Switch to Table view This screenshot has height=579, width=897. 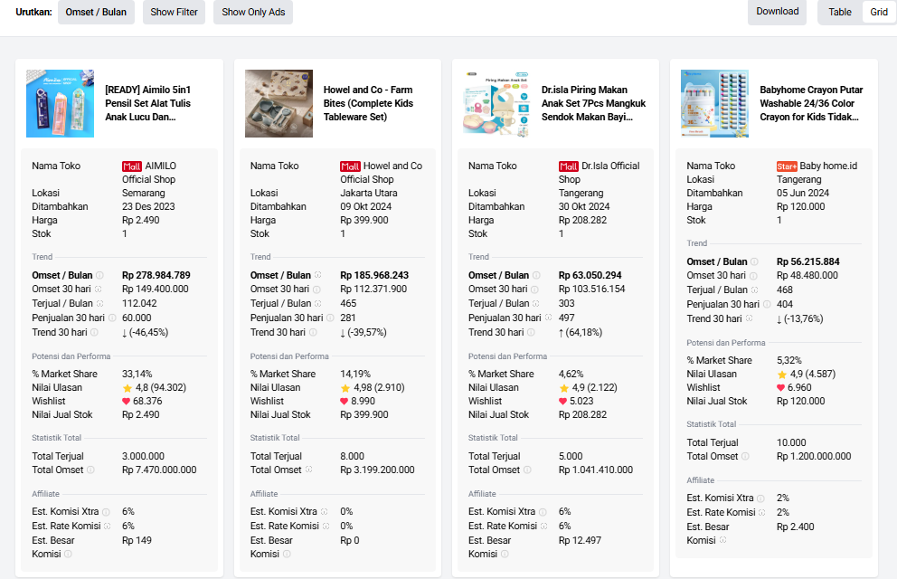(840, 12)
